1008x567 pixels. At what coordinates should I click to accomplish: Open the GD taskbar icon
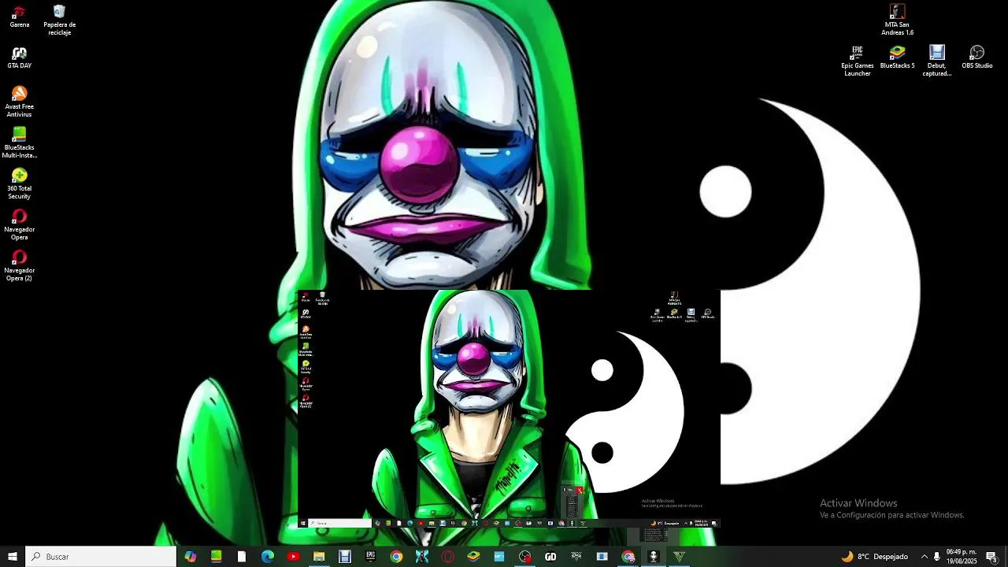coord(550,557)
